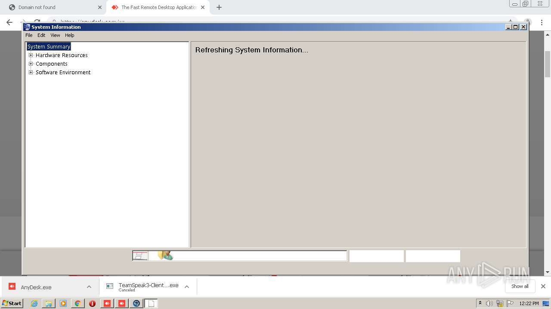Click Chrome scrollbar down arrow
The image size is (551, 309).
[548, 272]
